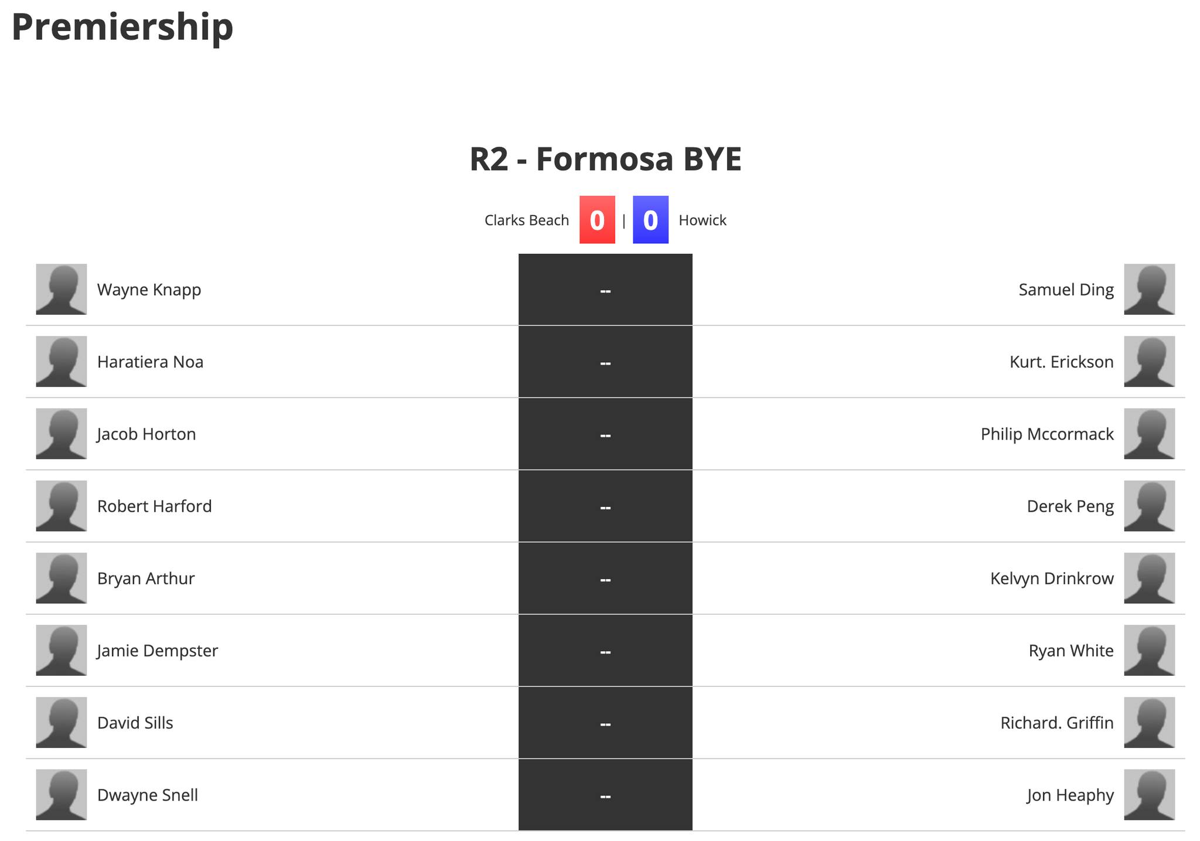The width and height of the screenshot is (1200, 841).
Task: Select Jamie Dempster's avatar thumbnail
Action: 62,650
